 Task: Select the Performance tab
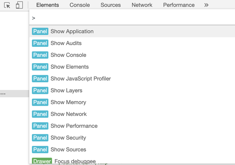[179, 5]
